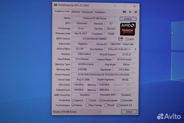Click the Technology value 14 nm
Image resolution: width=184 pixels, height=123 pixels.
click(x=80, y=28)
